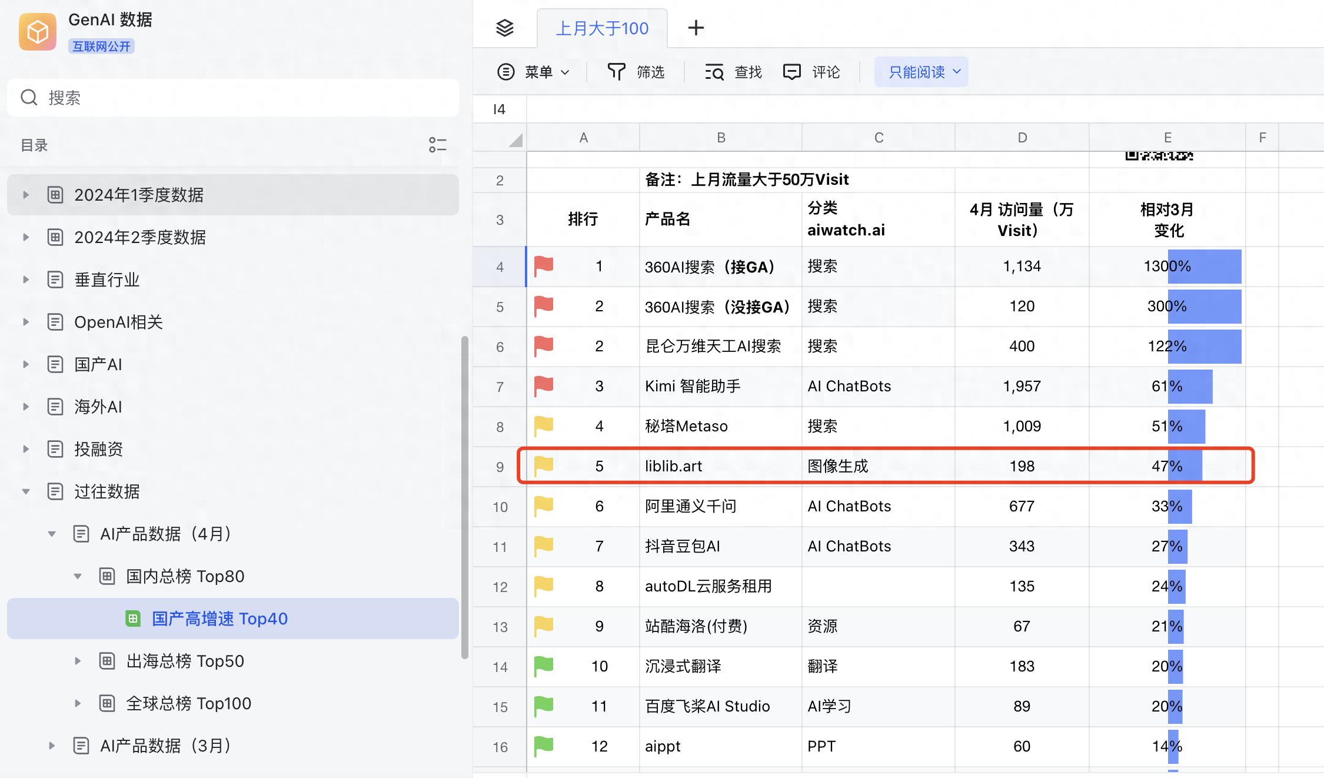Open 全球总榜 Top100 in the directory
1324x778 pixels.
[x=188, y=703]
